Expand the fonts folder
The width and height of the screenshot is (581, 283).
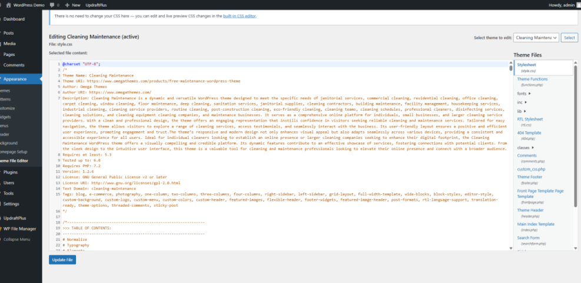[x=524, y=94]
